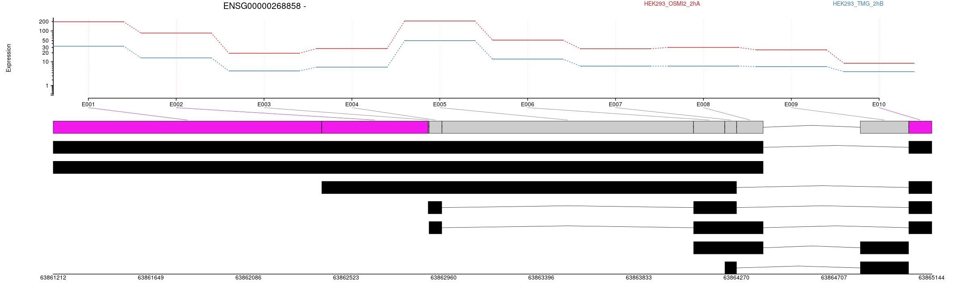The width and height of the screenshot is (976, 284).
Task: Click y-axis tick value 50
Action: pos(45,41)
